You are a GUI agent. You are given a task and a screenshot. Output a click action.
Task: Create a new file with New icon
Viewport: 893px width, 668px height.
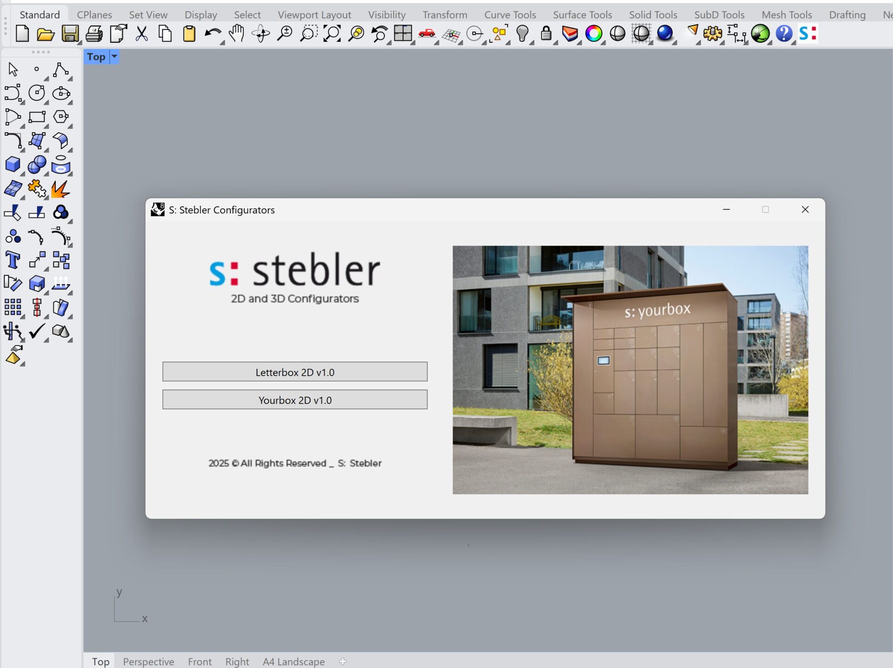point(22,34)
